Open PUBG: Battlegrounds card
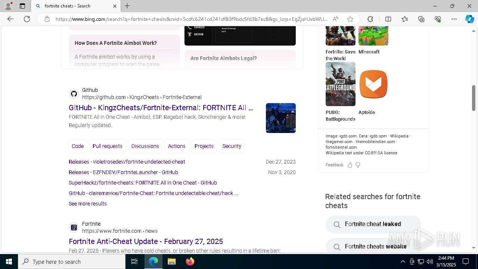478x269 pixels. 341,92
